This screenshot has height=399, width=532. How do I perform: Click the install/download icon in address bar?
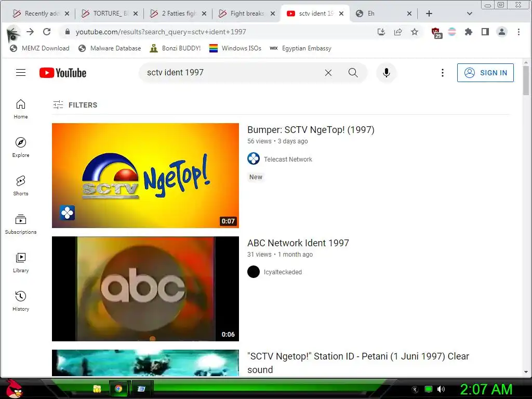click(x=381, y=32)
